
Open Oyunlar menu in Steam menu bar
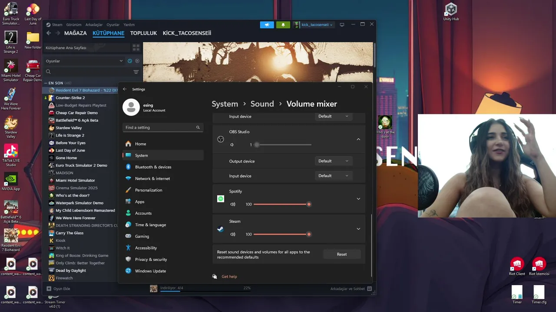pos(113,25)
